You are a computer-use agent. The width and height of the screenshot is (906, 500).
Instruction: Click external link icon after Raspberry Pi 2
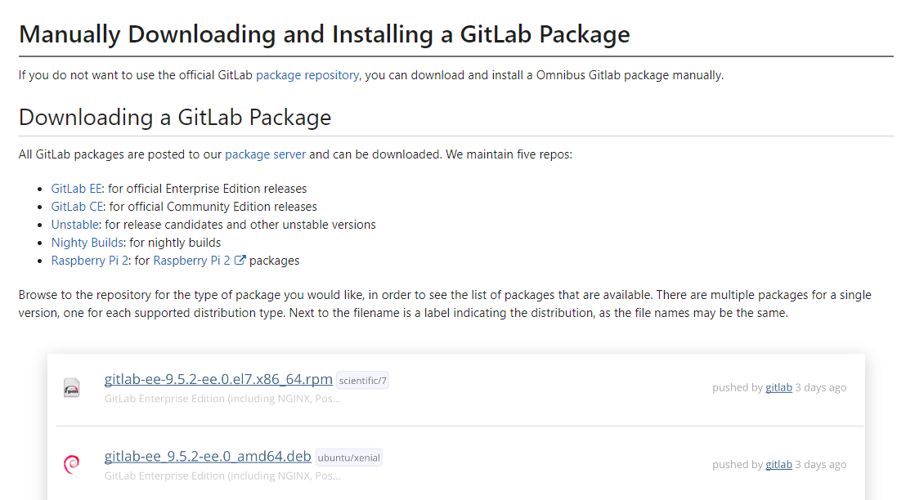(x=240, y=261)
